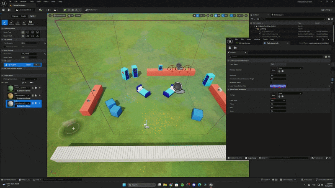Click the Perspective viewport button
The height and width of the screenshot is (188, 335).
click(x=59, y=15)
